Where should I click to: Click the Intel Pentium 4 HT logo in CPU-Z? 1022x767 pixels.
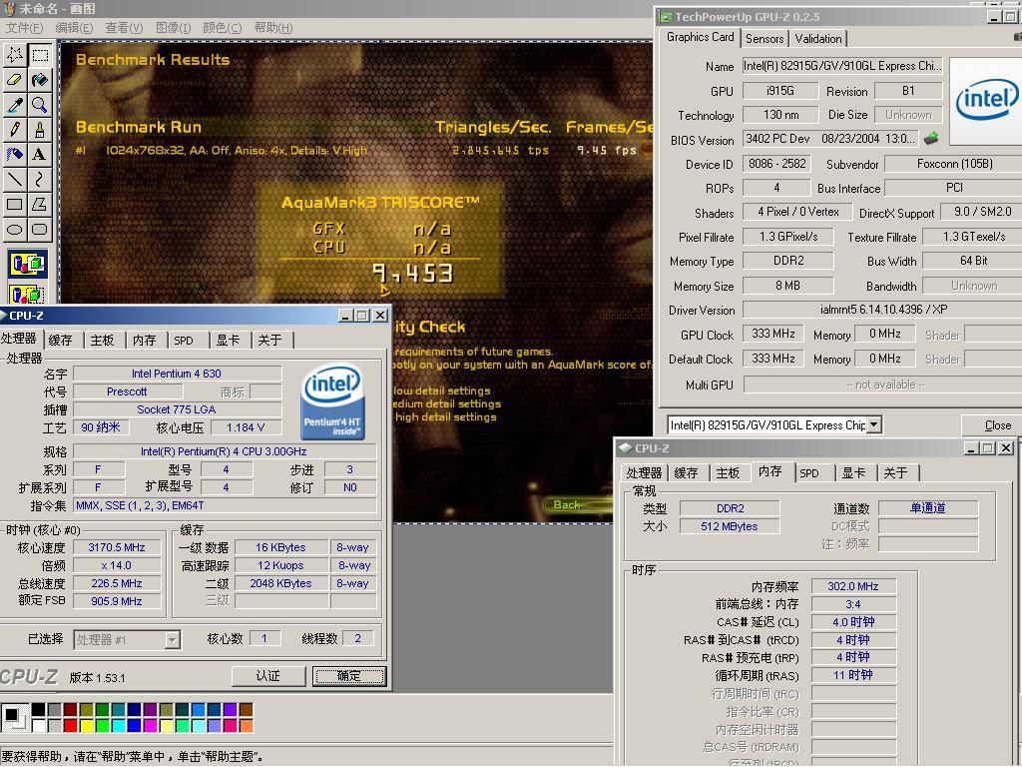332,400
